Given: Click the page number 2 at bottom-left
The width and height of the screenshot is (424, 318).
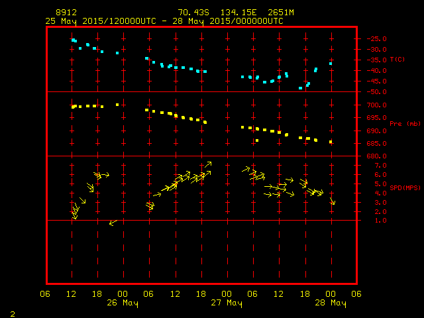Looking at the screenshot, I should (x=13, y=314).
